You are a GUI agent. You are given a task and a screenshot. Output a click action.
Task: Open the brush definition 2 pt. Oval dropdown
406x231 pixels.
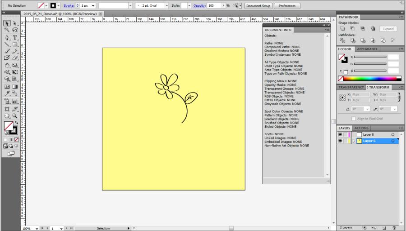coord(167,5)
